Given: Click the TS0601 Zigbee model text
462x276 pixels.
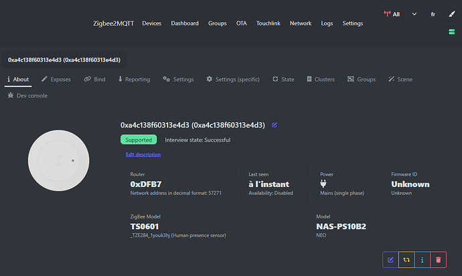Looking at the screenshot, I should click(x=145, y=227).
